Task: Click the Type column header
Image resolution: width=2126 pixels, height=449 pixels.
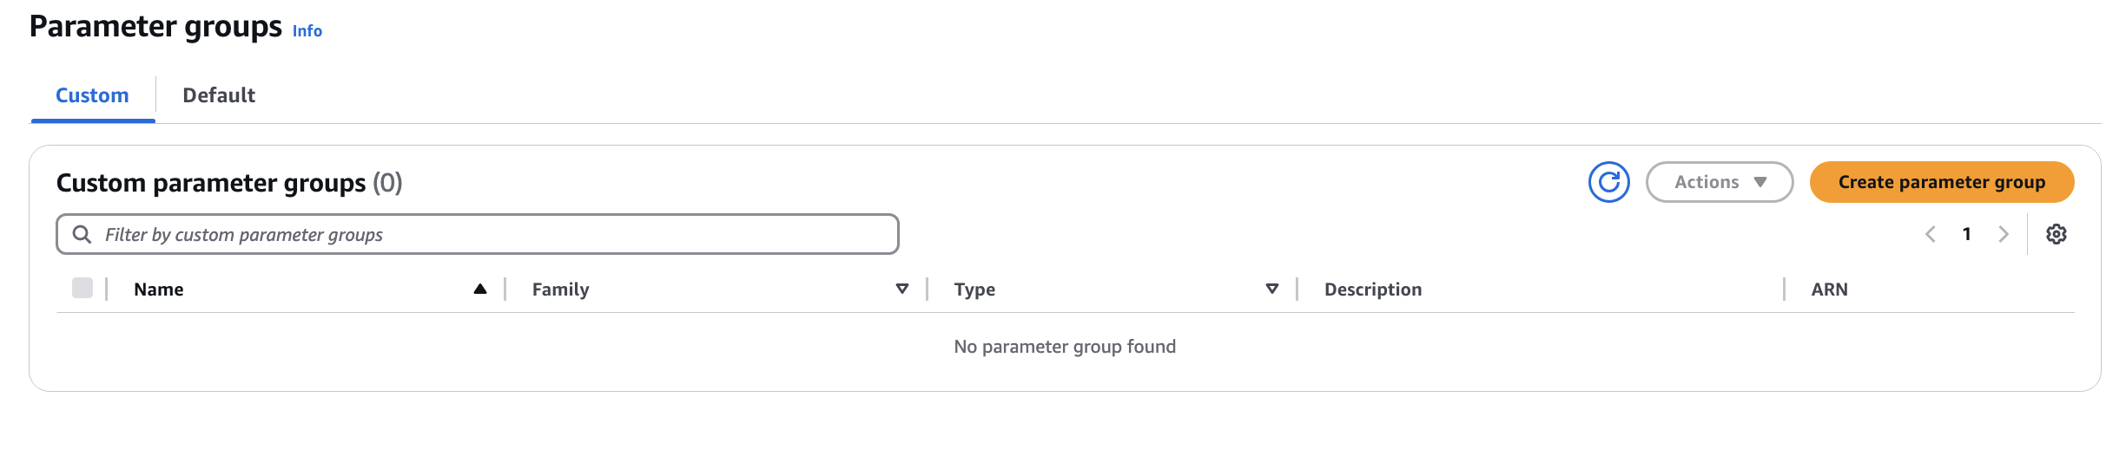Action: (974, 290)
